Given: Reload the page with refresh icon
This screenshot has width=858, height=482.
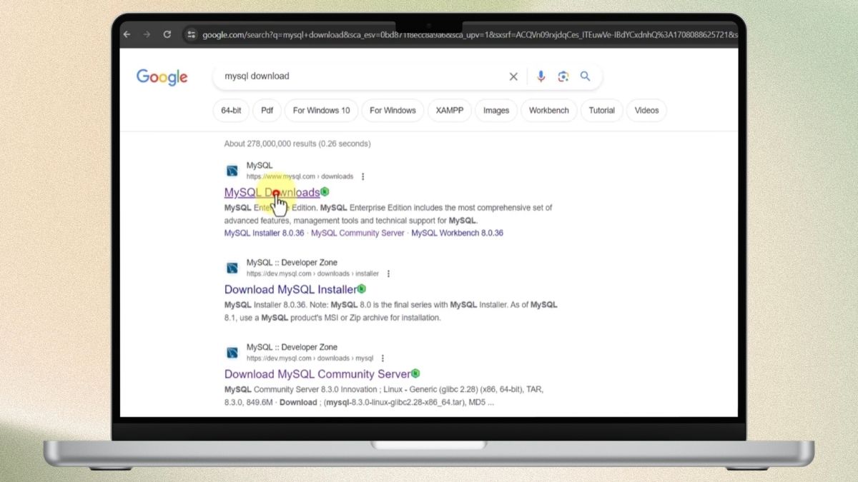Looking at the screenshot, I should pos(167,34).
